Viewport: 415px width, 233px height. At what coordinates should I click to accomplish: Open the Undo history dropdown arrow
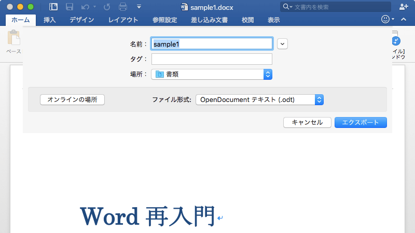click(x=94, y=7)
